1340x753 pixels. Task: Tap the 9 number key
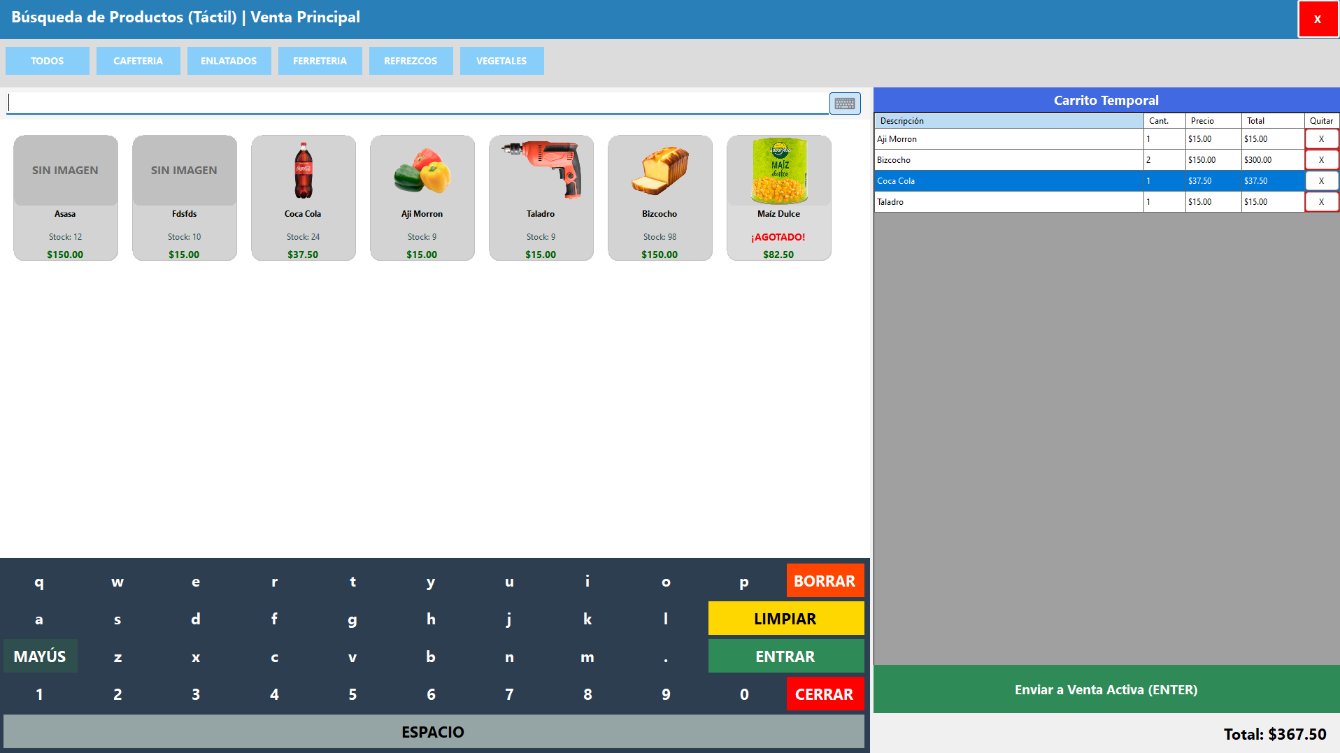tap(666, 694)
